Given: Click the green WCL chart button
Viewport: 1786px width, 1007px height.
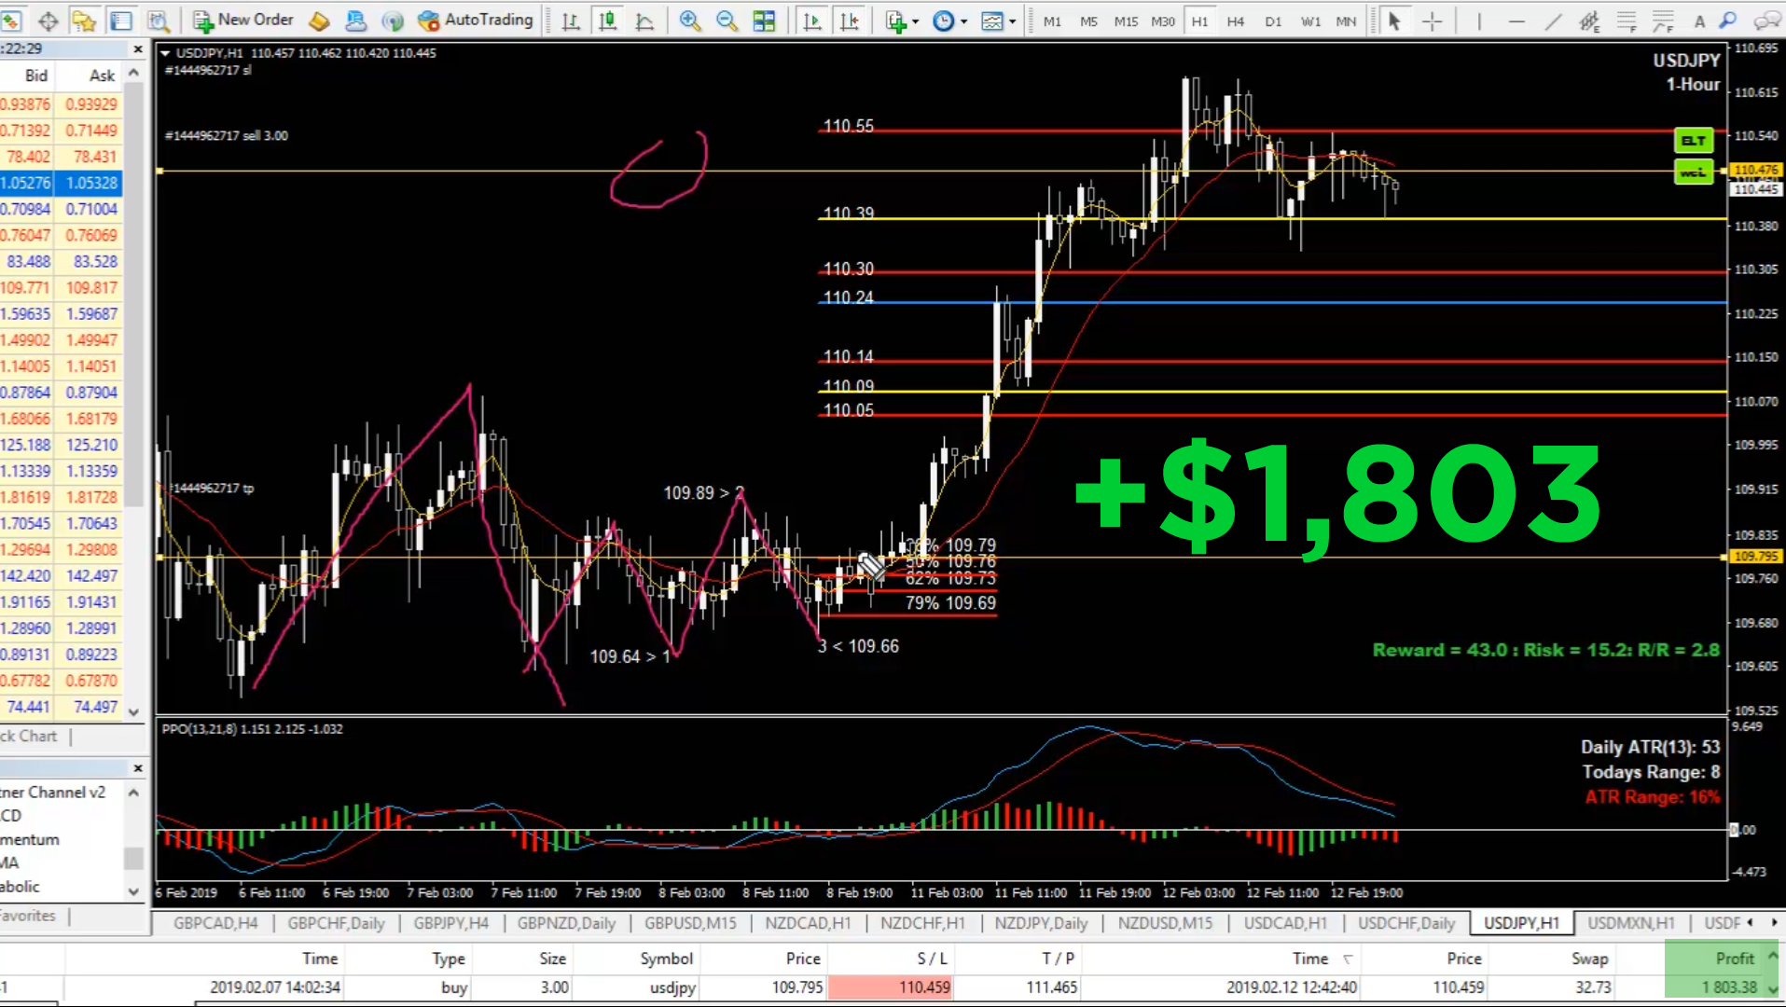Looking at the screenshot, I should (1694, 172).
